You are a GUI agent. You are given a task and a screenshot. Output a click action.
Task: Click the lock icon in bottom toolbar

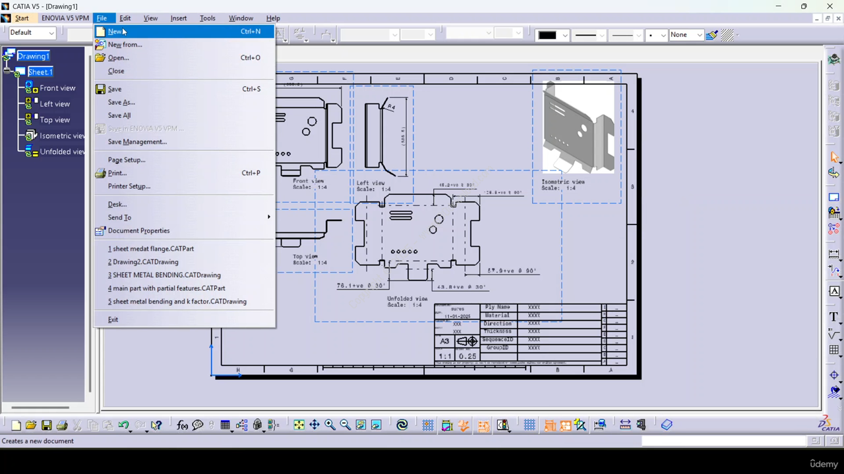(x=257, y=425)
